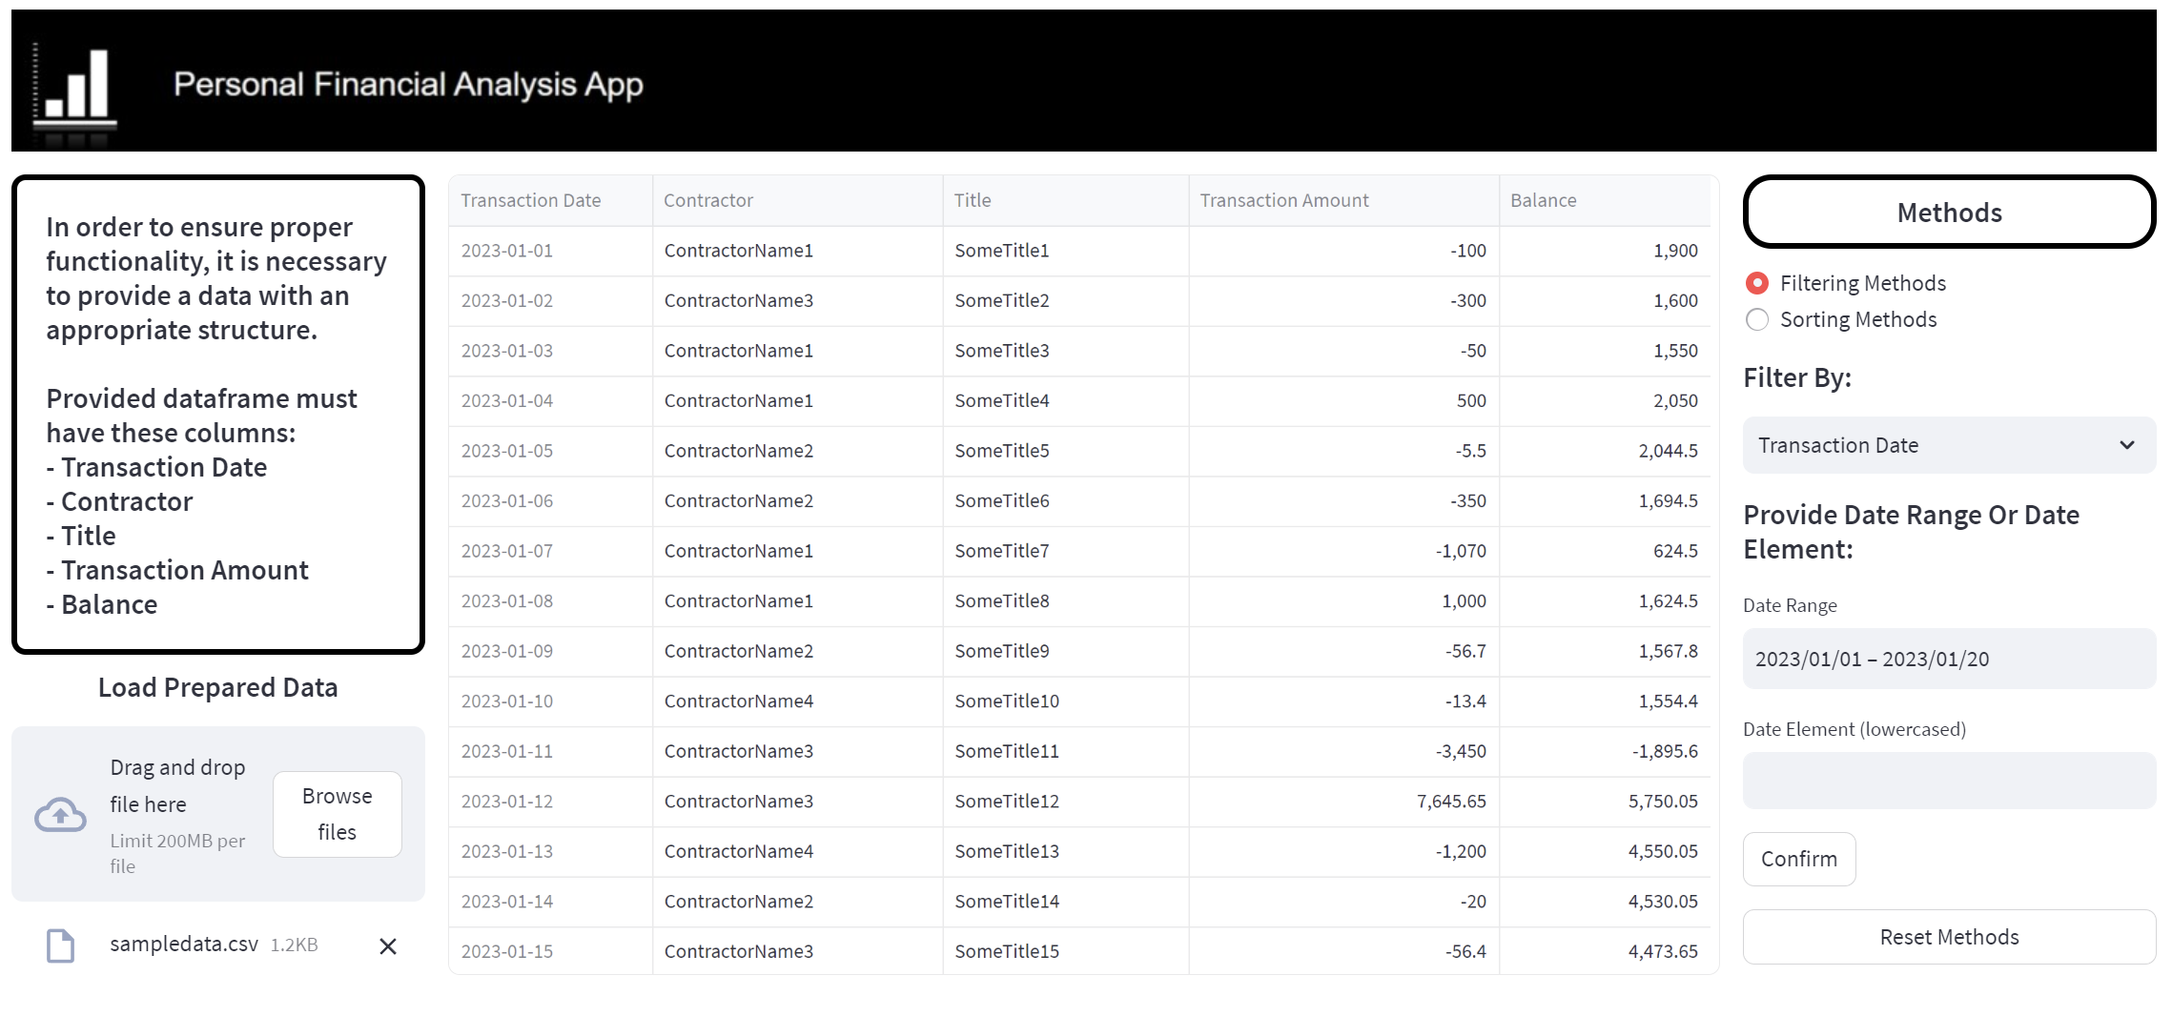
Task: Click the cloud upload icon
Action: click(x=60, y=815)
